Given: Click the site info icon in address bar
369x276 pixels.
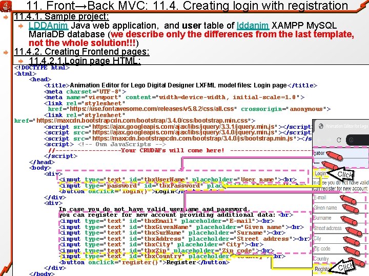Looking at the screenshot, I should [x=351, y=140].
